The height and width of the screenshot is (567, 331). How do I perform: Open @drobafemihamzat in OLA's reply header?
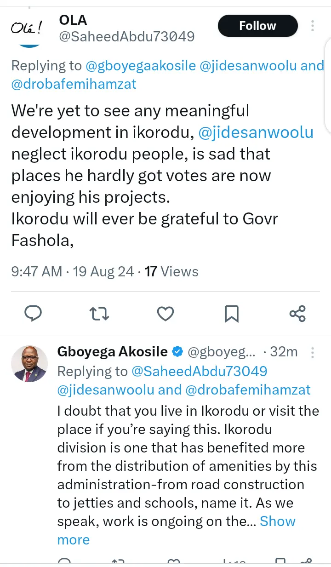(74, 85)
